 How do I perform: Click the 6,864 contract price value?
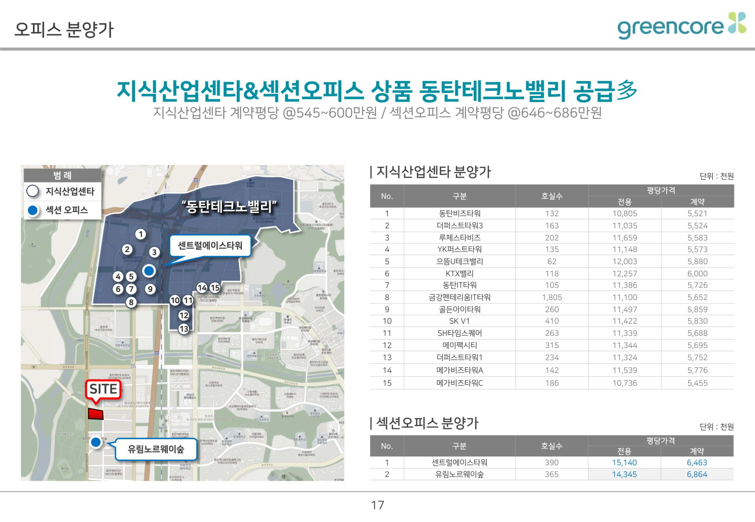click(697, 474)
